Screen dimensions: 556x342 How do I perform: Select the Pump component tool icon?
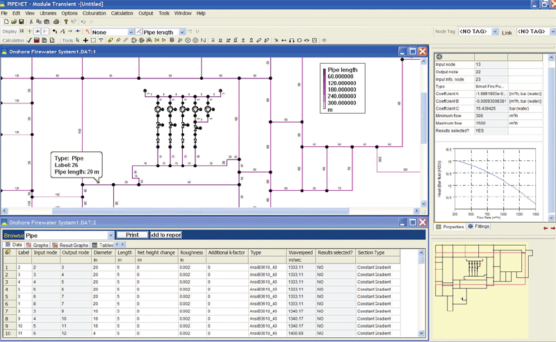pos(134,40)
